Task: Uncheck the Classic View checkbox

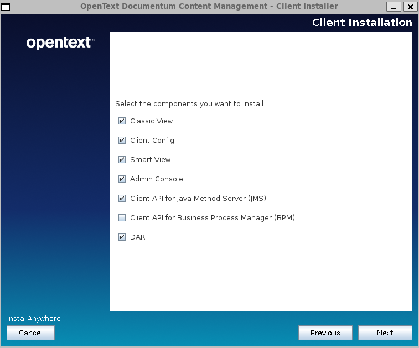Action: point(122,121)
